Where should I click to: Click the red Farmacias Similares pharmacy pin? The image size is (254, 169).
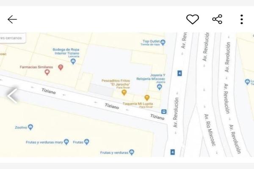[61, 68]
